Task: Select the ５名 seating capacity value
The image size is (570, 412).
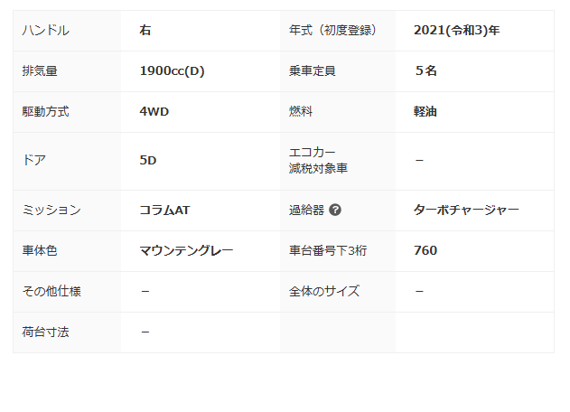Action: (x=425, y=71)
